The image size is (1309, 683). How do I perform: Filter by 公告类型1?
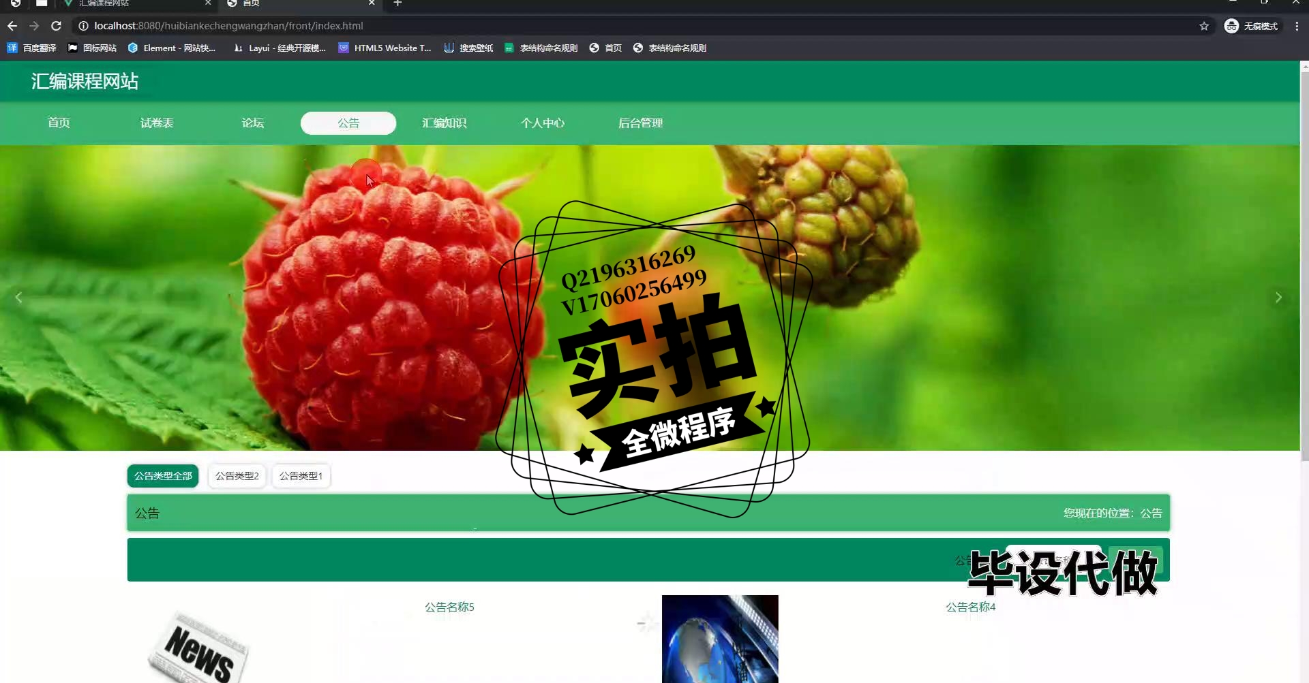(x=301, y=476)
